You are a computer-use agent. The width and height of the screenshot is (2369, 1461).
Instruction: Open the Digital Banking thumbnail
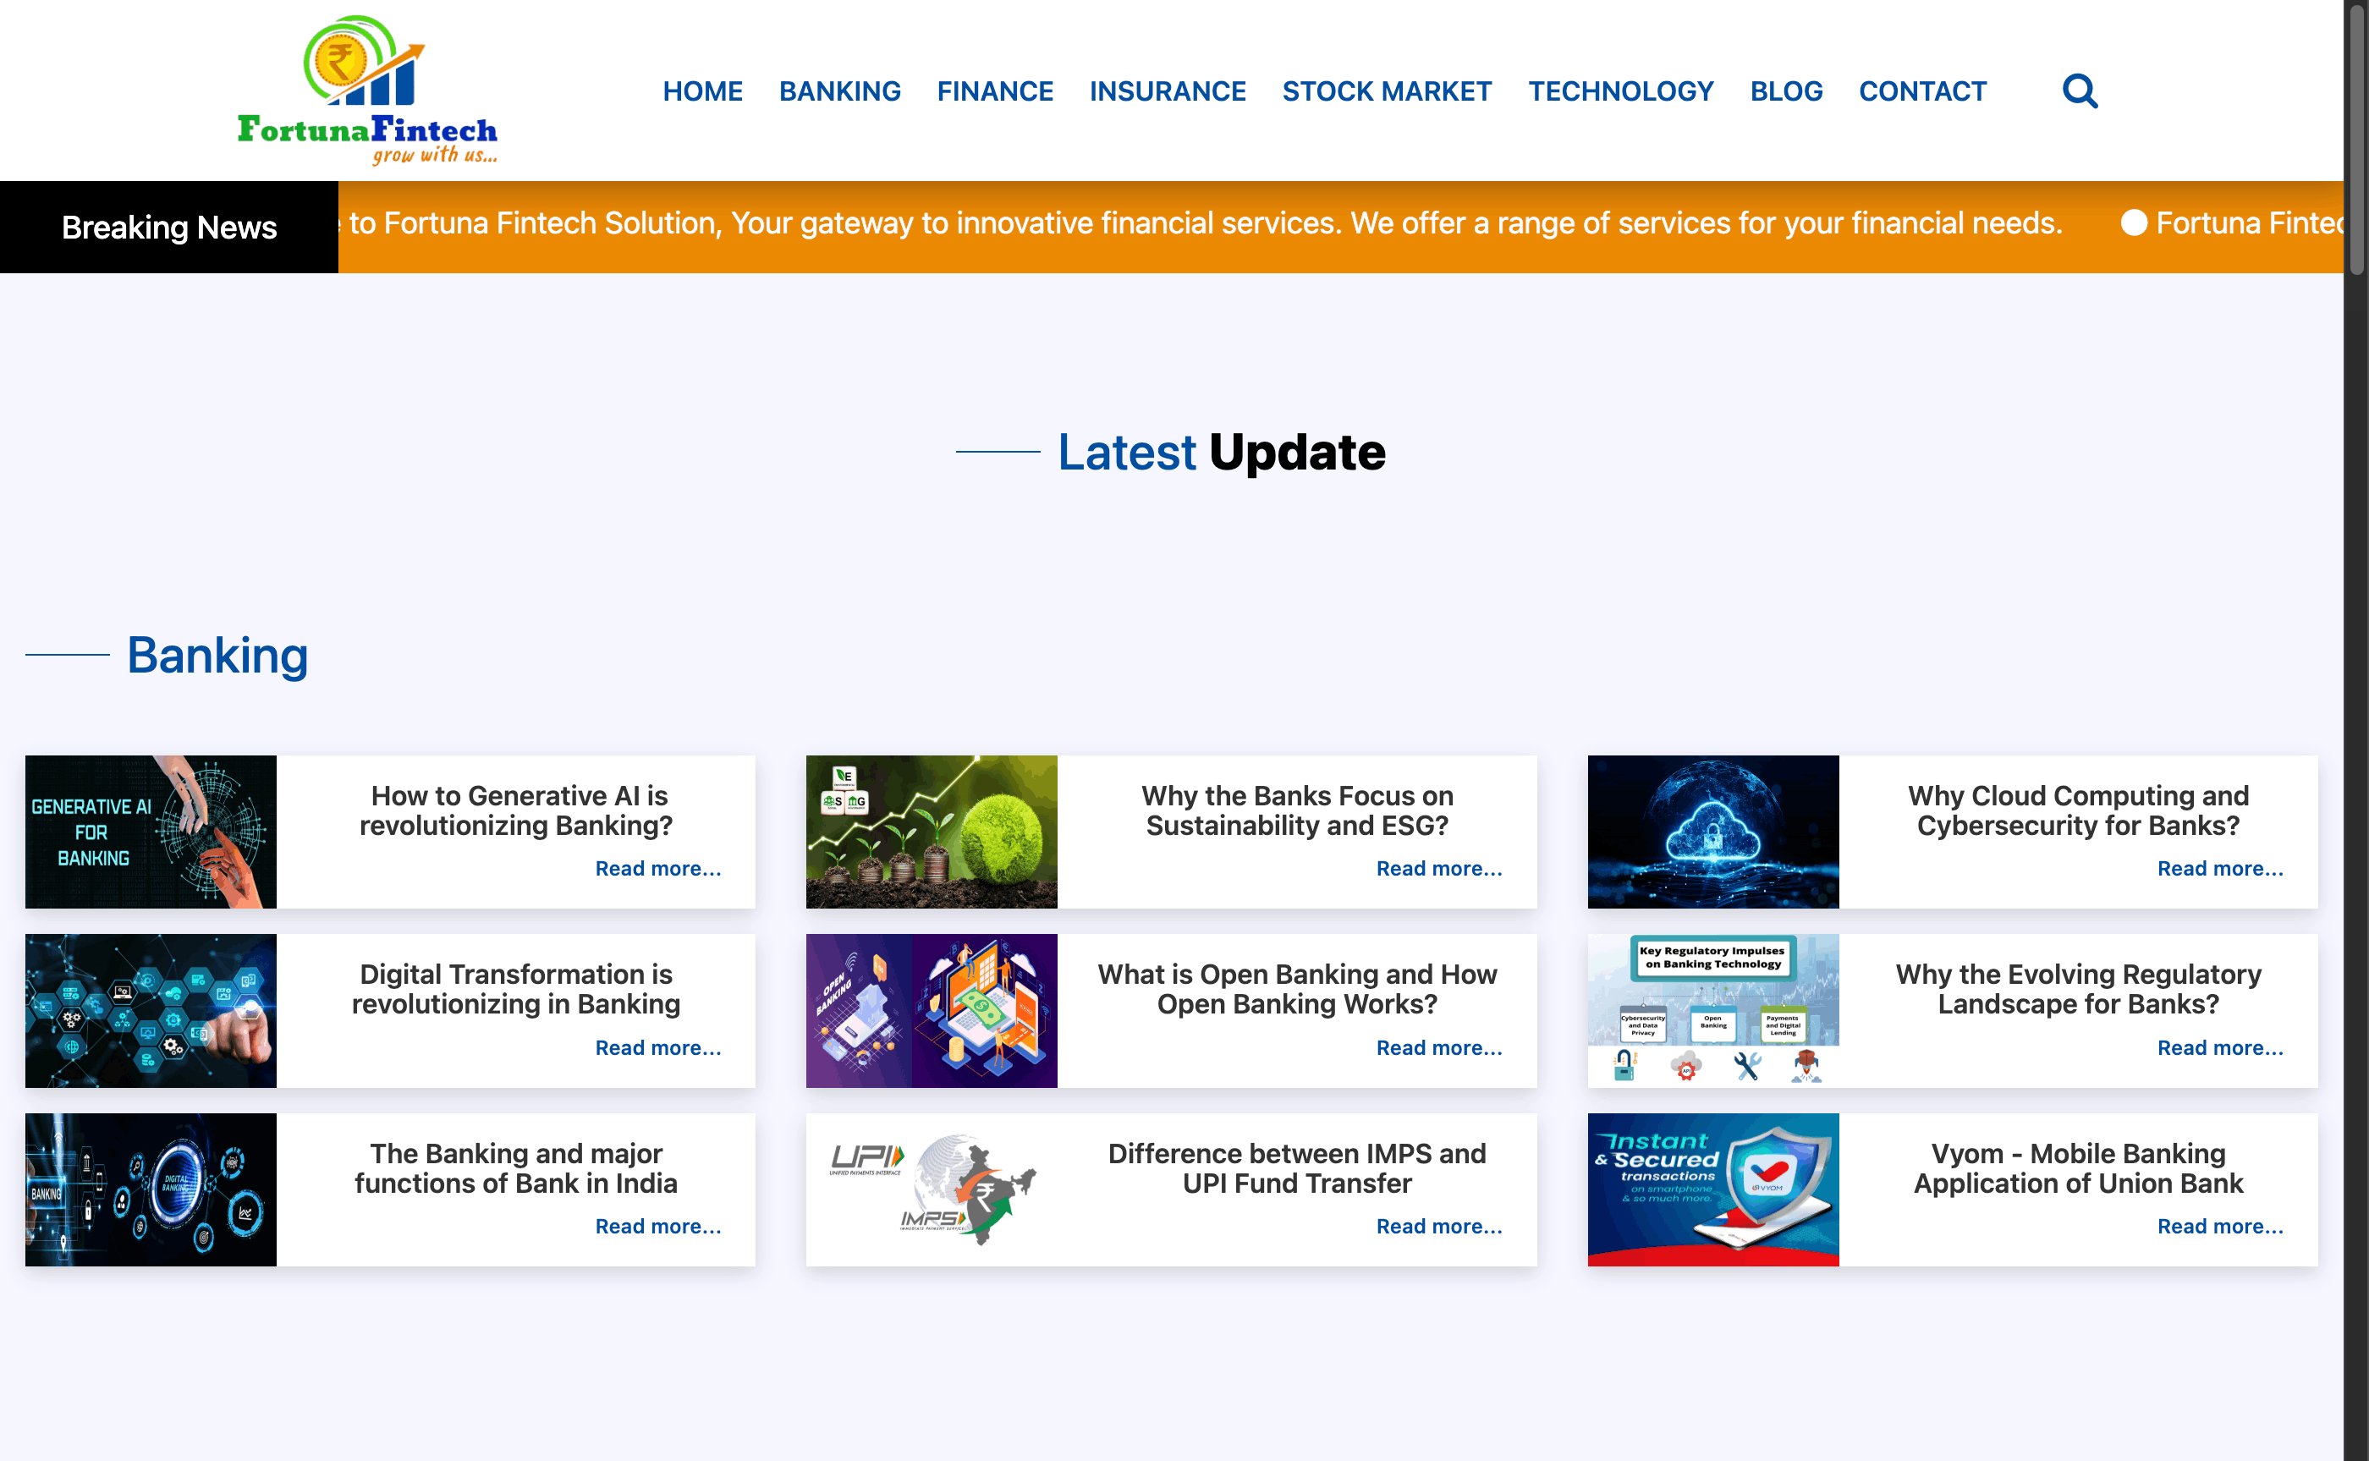pyautogui.click(x=151, y=1189)
